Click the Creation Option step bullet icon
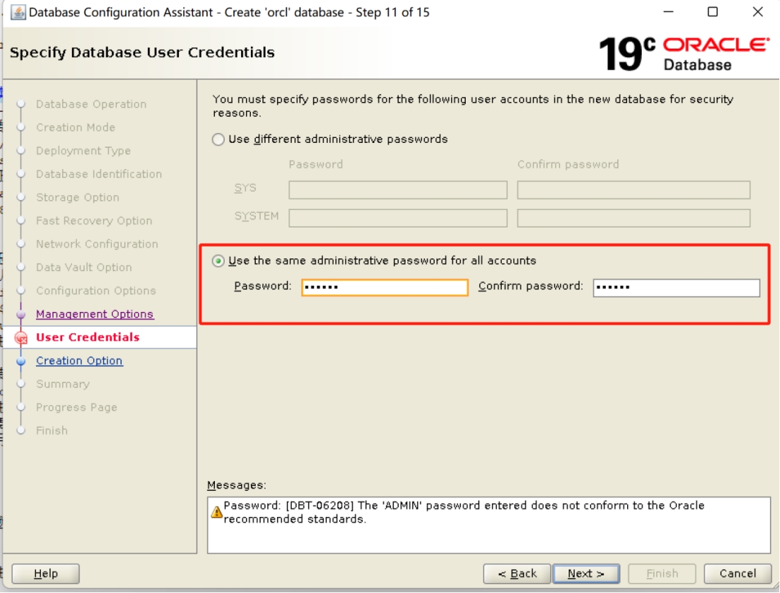The width and height of the screenshot is (780, 593). 21,361
